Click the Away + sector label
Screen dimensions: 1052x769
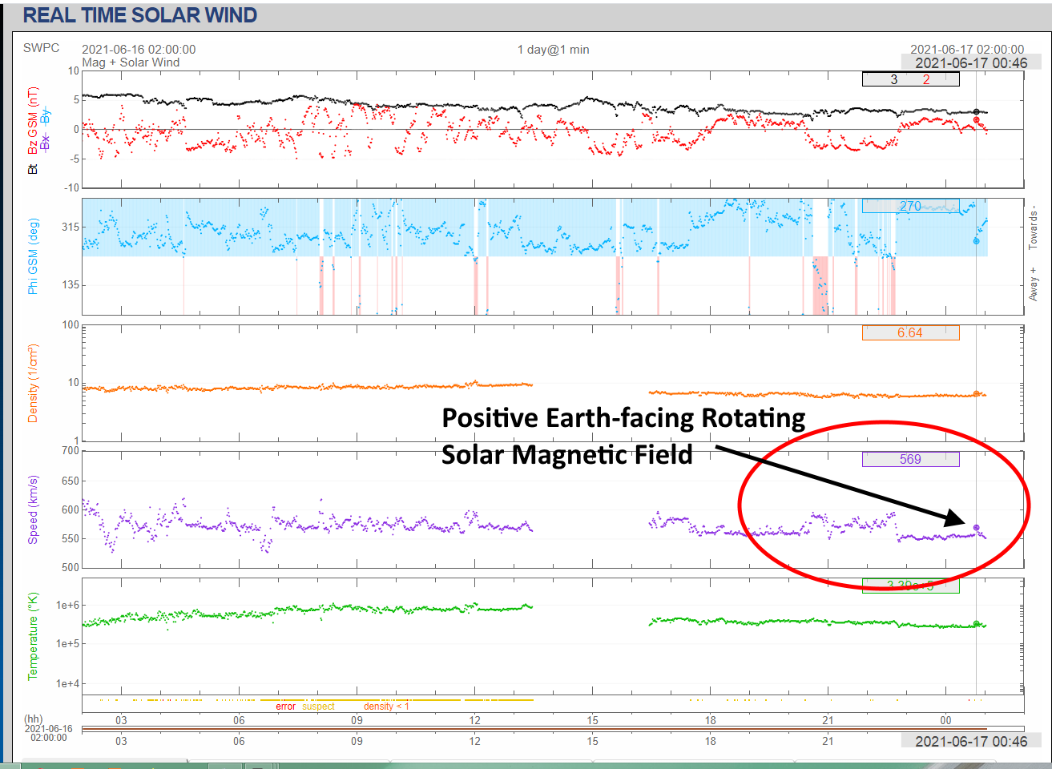[1034, 284]
